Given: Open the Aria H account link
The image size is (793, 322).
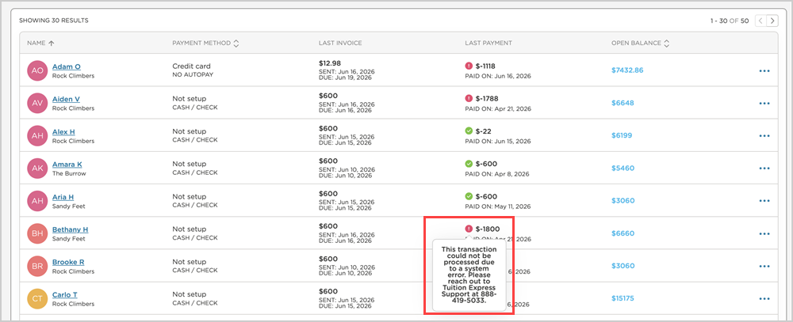Looking at the screenshot, I should (x=63, y=197).
